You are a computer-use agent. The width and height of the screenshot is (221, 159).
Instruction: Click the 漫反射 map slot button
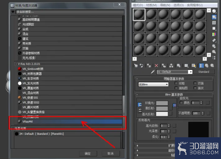[171, 108]
